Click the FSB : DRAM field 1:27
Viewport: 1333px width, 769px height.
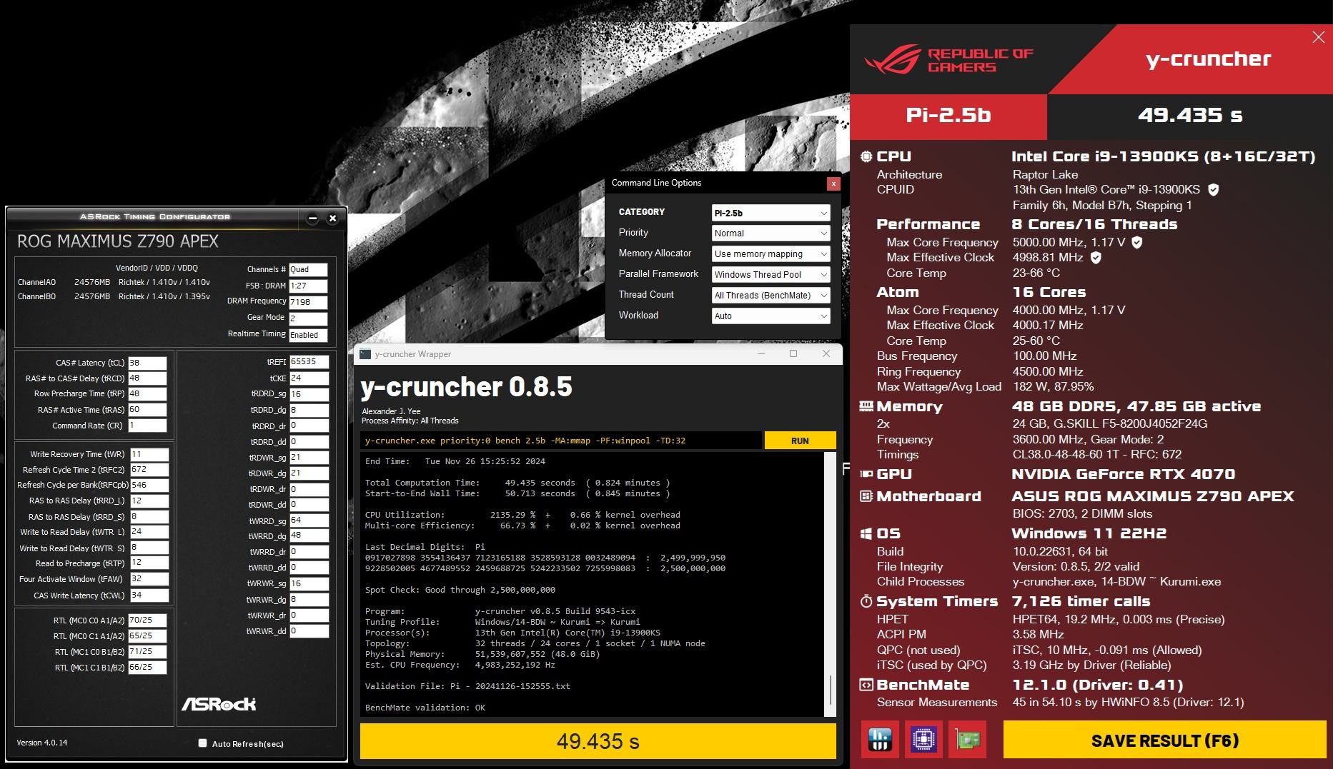[308, 286]
